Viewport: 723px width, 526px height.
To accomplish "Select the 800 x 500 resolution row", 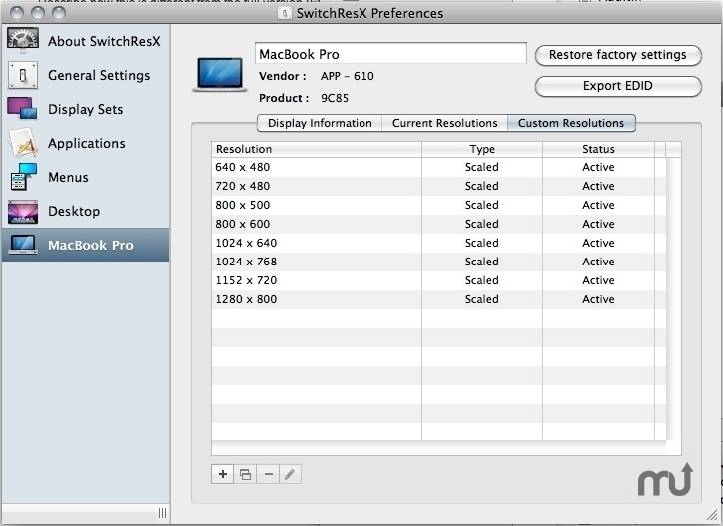I will click(x=438, y=205).
